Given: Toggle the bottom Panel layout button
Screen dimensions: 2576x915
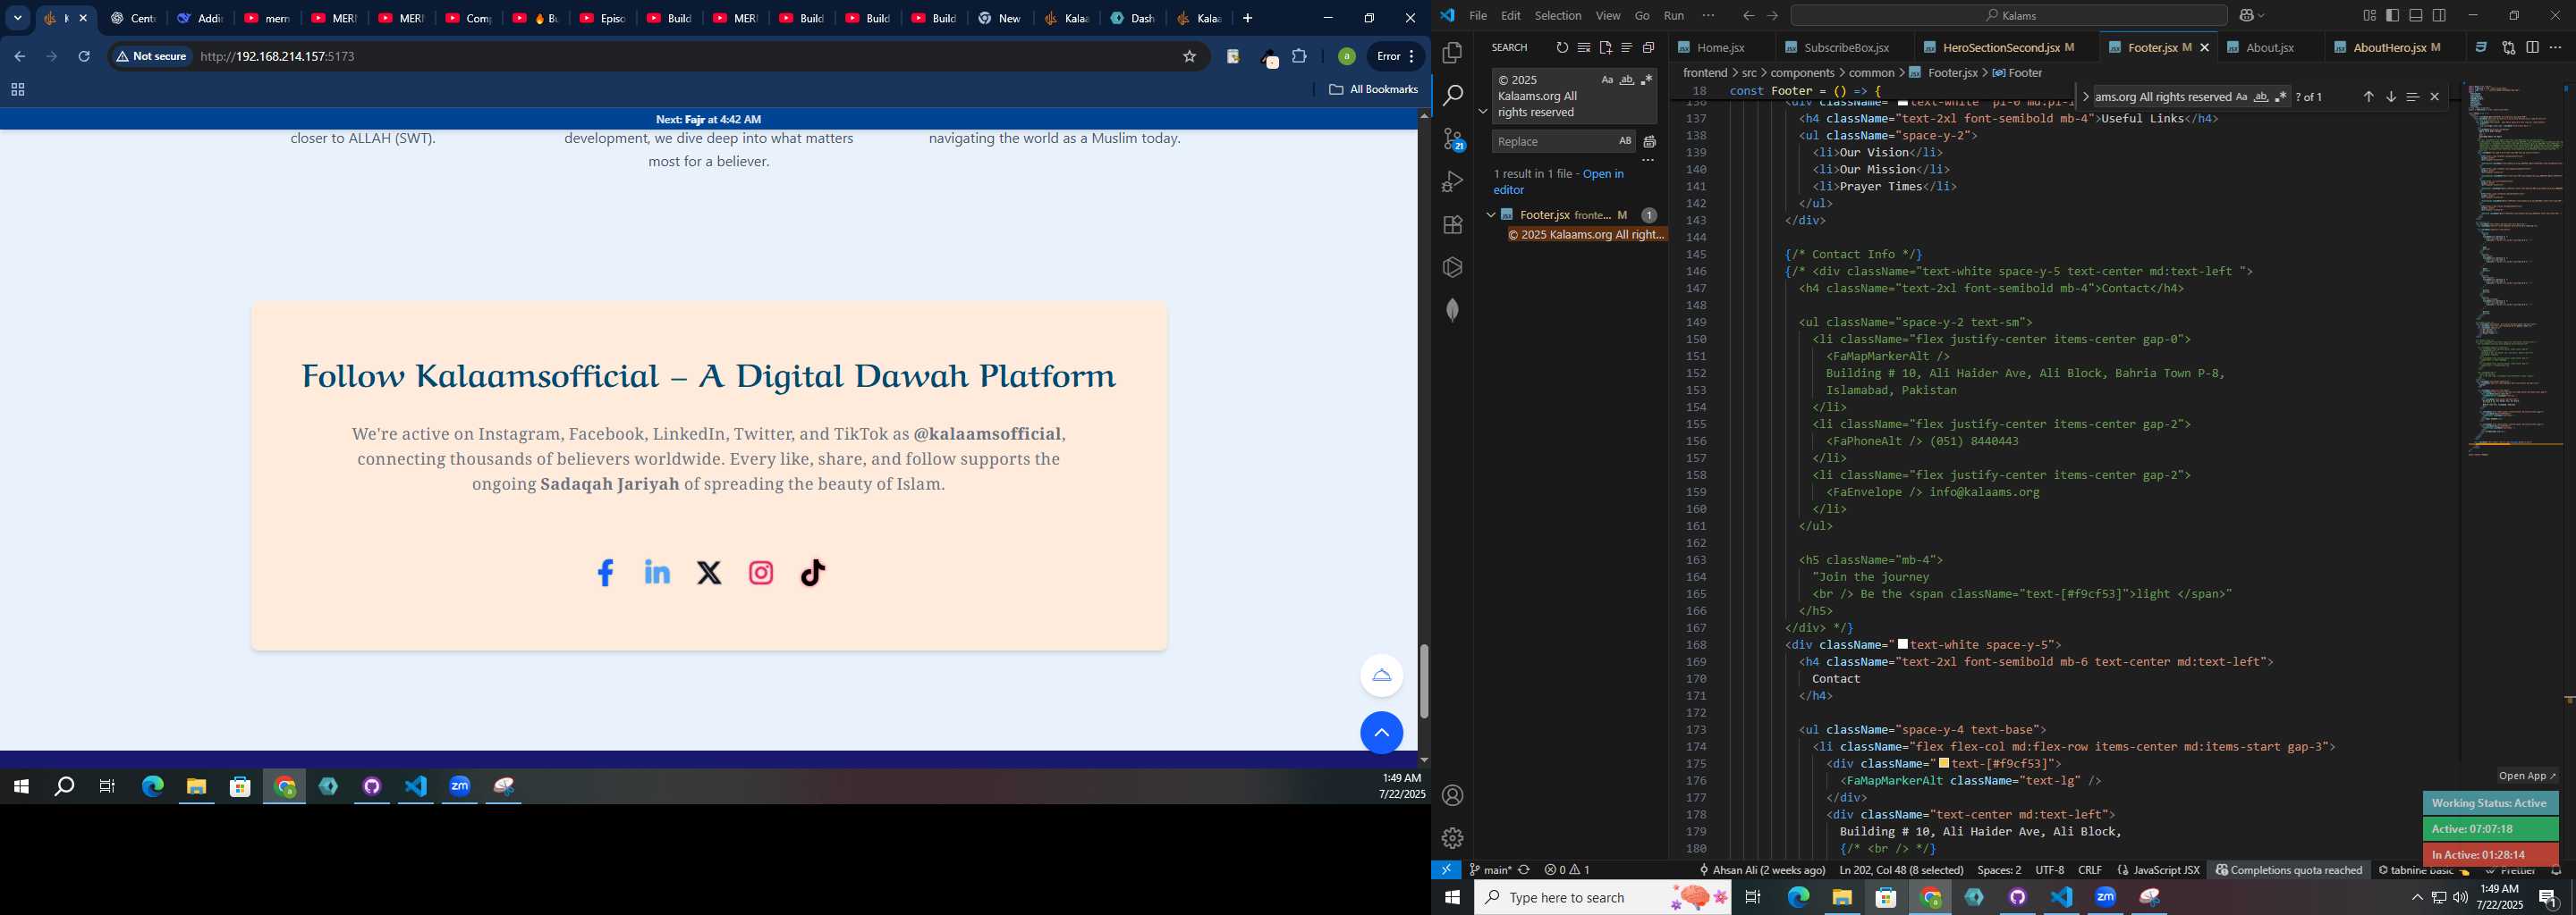Looking at the screenshot, I should 2416,15.
